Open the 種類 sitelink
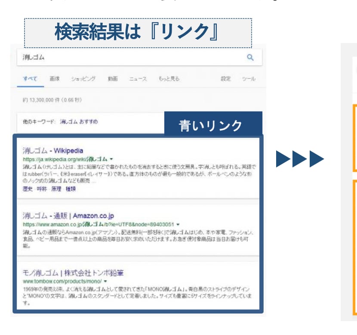Viewport: 357px width, 335px height. 71,189
